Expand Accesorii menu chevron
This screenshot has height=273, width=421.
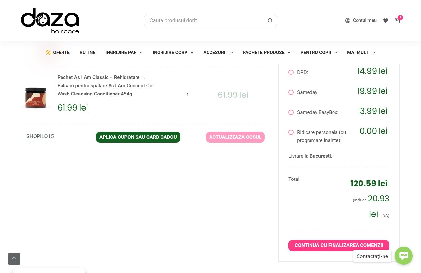click(231, 52)
